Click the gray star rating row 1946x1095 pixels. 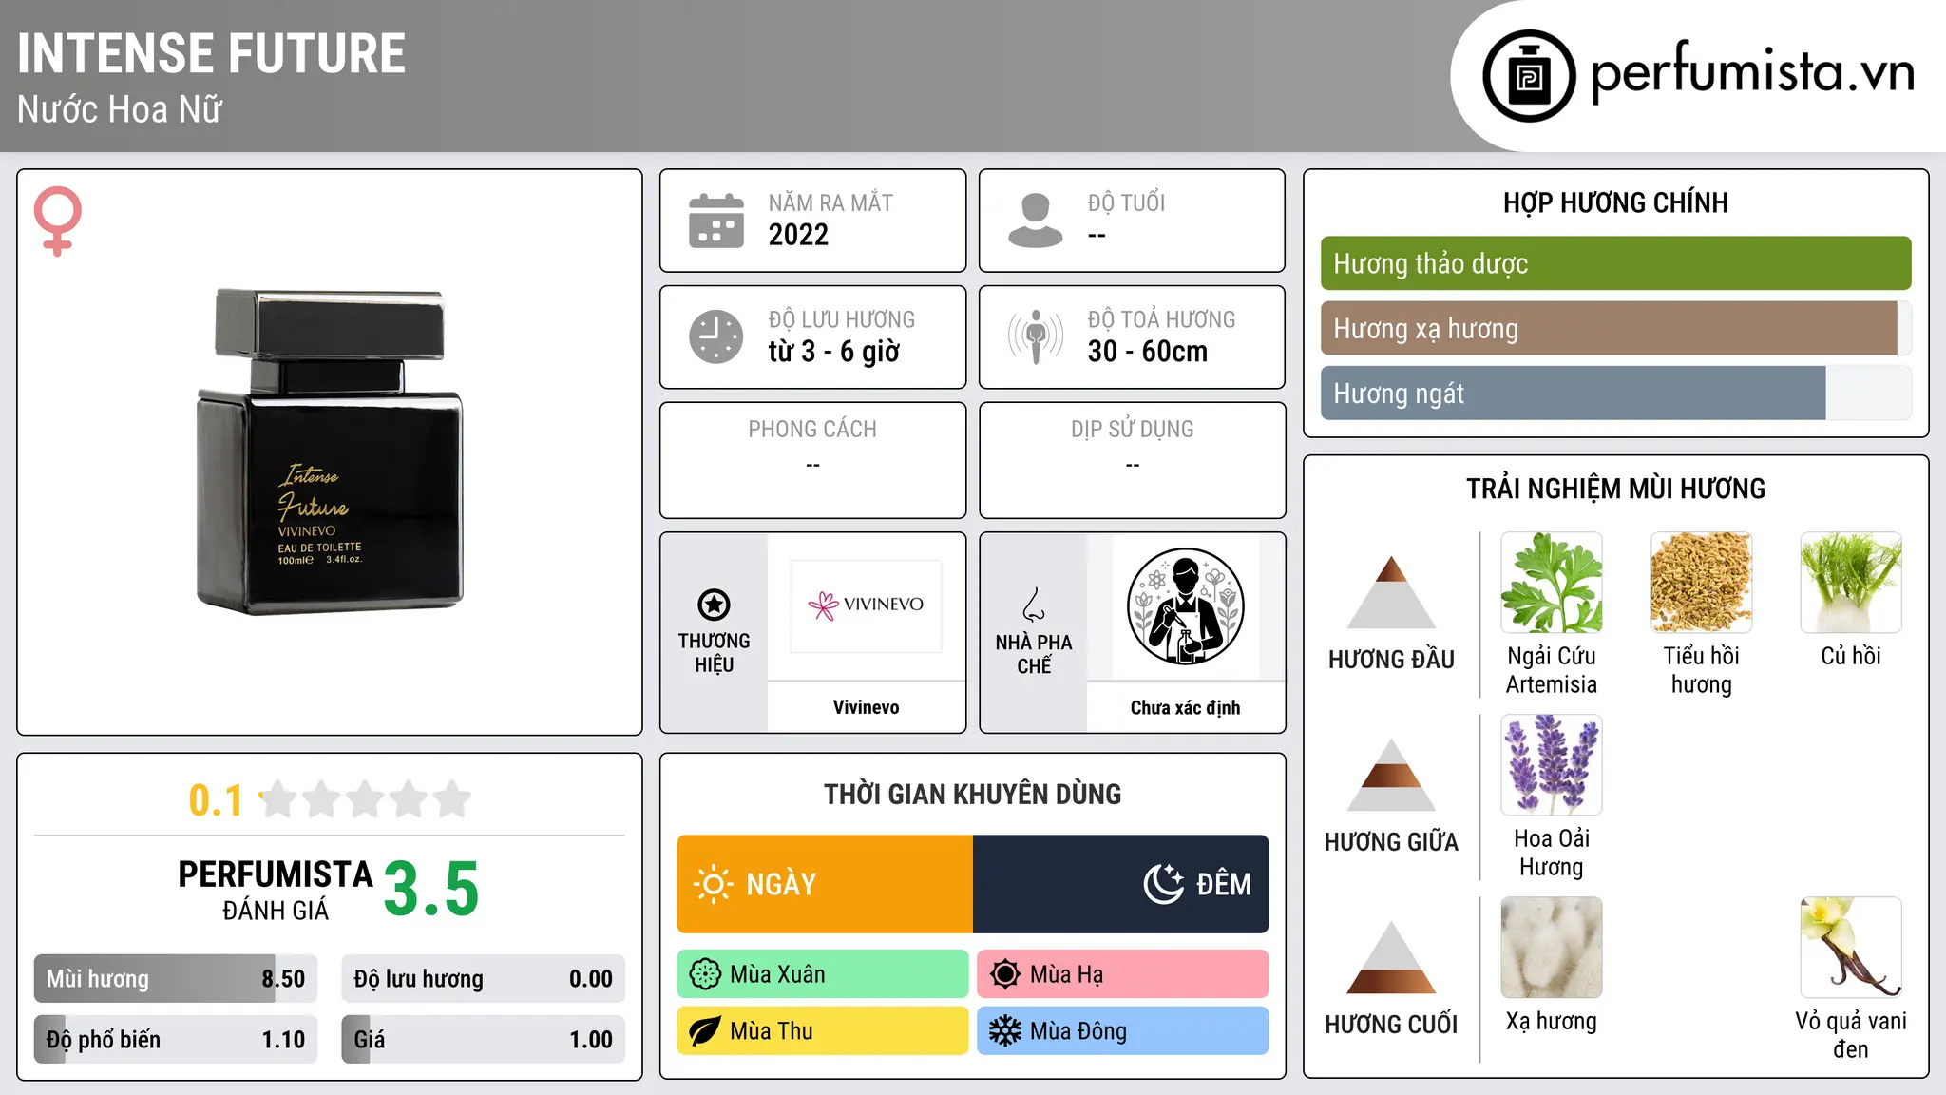pos(366,799)
